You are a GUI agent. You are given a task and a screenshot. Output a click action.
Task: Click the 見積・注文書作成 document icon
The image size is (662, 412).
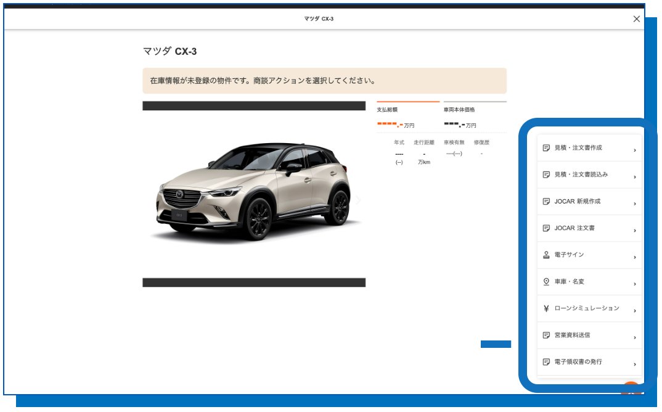click(x=546, y=148)
